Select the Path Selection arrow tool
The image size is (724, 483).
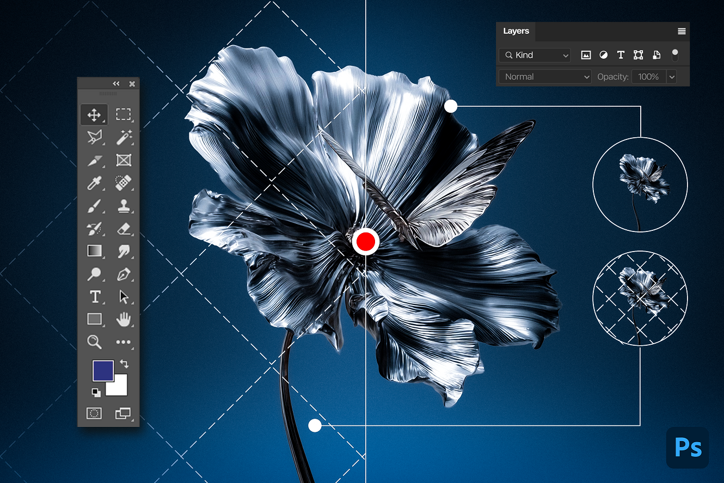coord(124,297)
